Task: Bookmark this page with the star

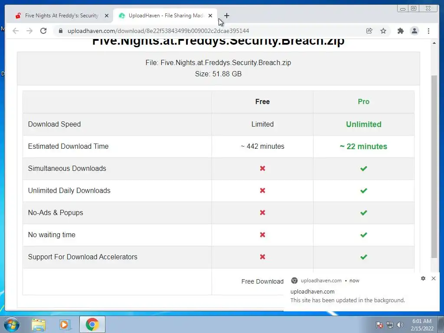Action: pos(383,31)
